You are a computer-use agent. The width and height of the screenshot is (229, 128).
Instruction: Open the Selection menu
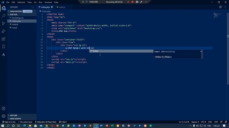(21, 2)
